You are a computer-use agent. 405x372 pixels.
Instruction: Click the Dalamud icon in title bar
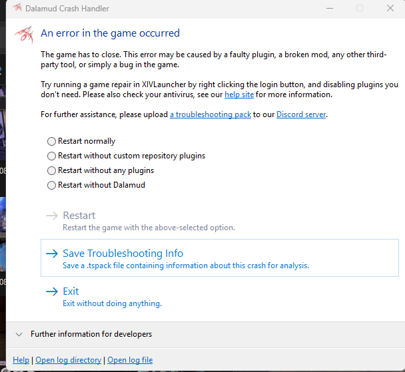pyautogui.click(x=17, y=8)
